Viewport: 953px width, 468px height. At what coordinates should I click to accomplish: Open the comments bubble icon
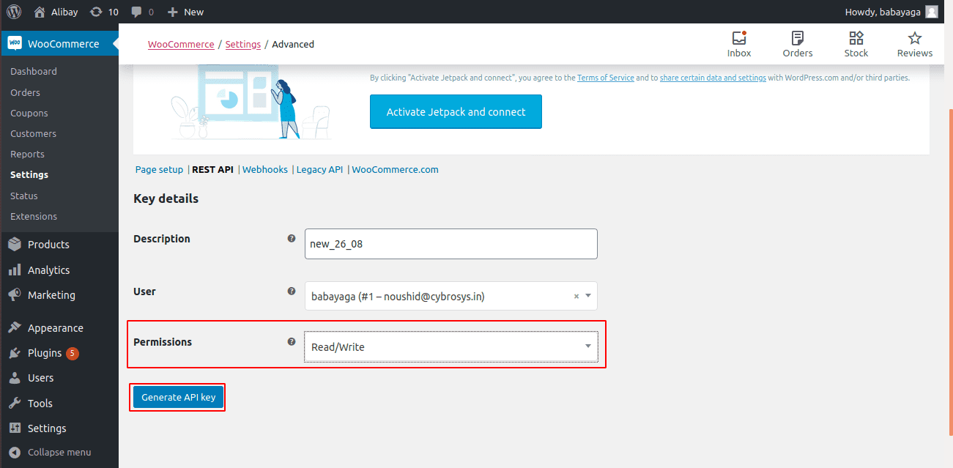tap(136, 12)
